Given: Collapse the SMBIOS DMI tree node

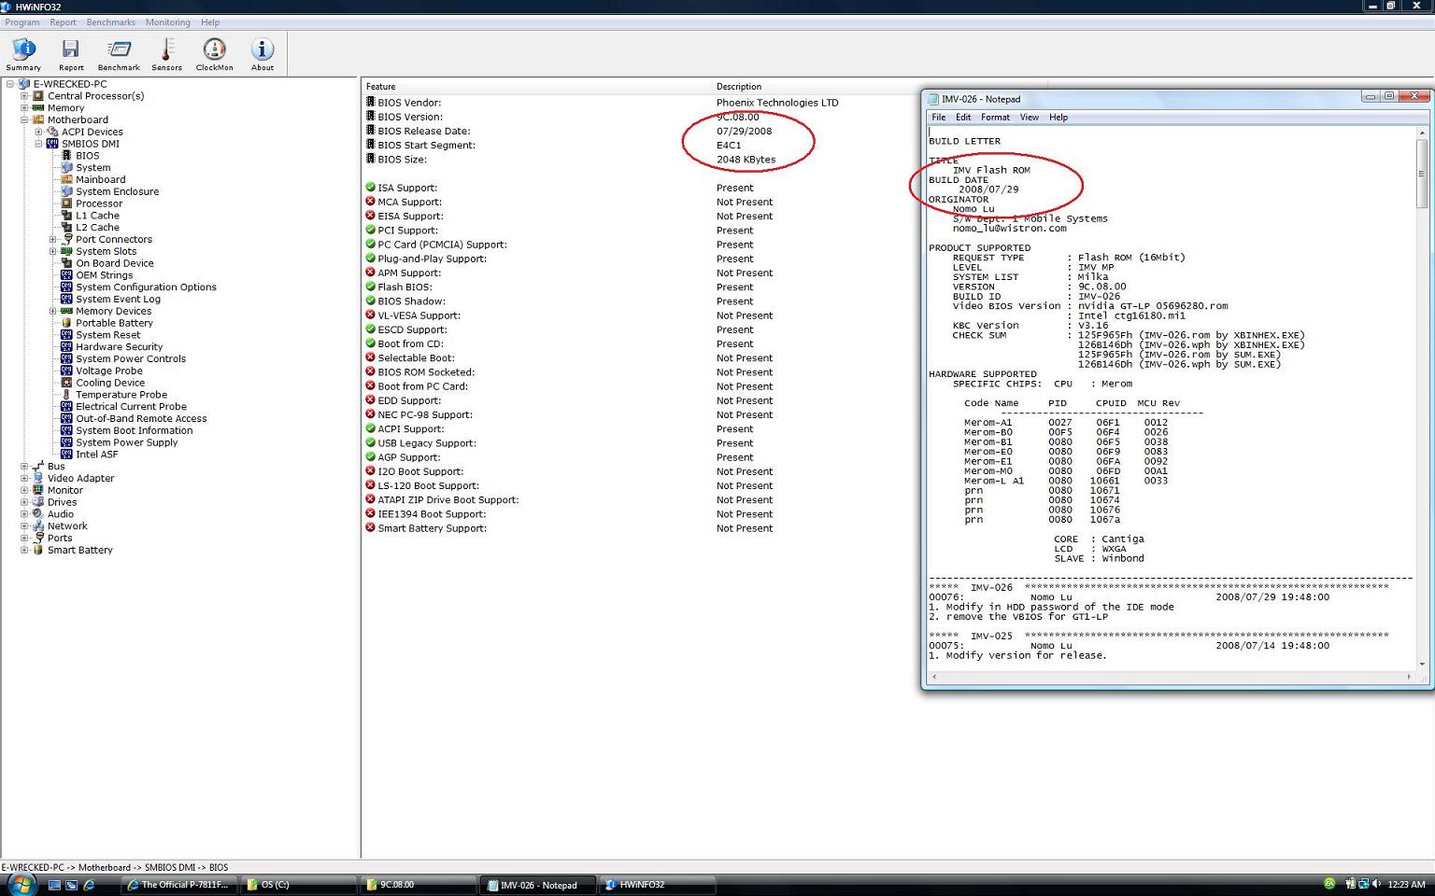Looking at the screenshot, I should pos(38,144).
